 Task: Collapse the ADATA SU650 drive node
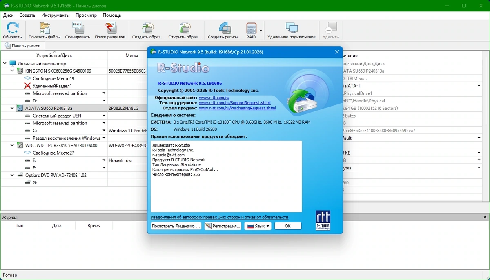tap(12, 108)
